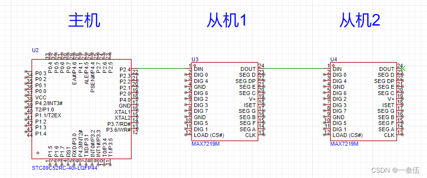
Task: Click the DIG 0 label on U4
Action: [x=340, y=75]
